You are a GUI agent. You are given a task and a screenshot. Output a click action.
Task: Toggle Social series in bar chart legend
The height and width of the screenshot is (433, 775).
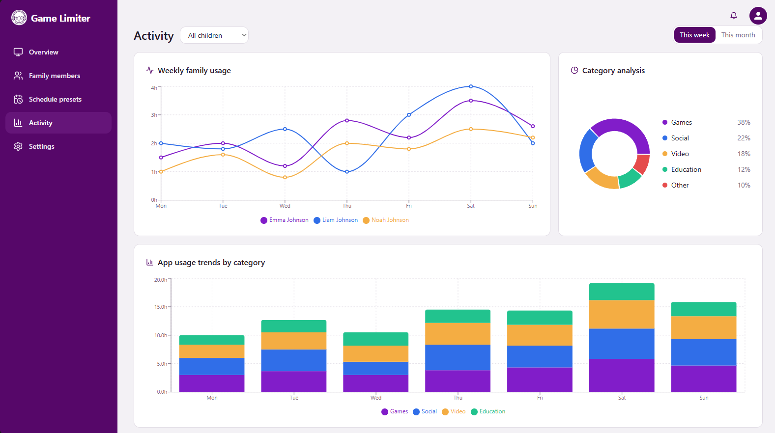(425, 411)
